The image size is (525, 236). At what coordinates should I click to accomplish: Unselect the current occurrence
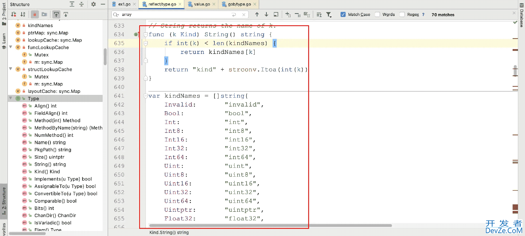[298, 14]
